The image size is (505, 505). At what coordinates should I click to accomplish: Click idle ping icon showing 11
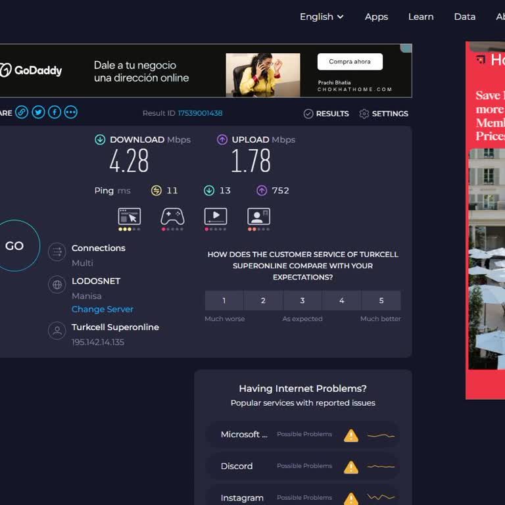156,191
